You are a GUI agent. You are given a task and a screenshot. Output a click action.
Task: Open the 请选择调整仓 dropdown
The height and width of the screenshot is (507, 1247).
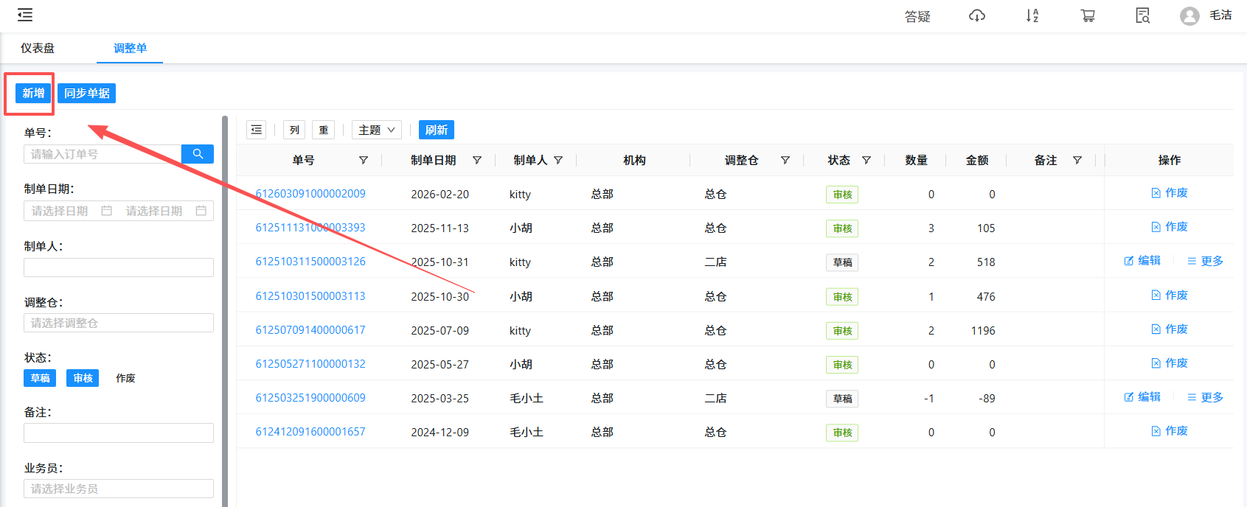point(119,323)
